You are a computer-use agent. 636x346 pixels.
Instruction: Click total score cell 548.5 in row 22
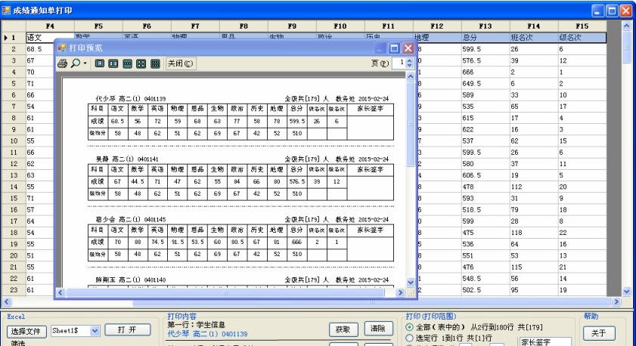(485, 279)
